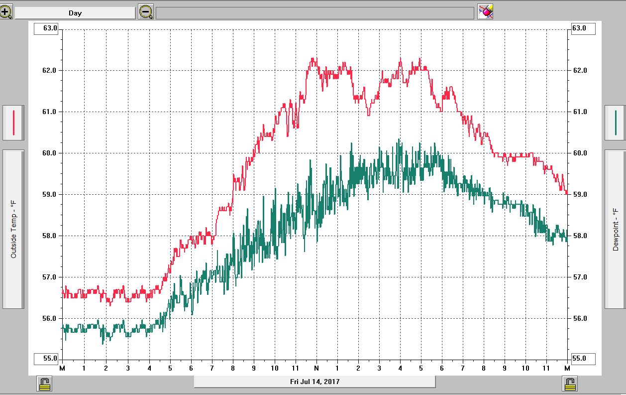Open the Day time span selector
Image resolution: width=626 pixels, height=395 pixels.
[75, 13]
